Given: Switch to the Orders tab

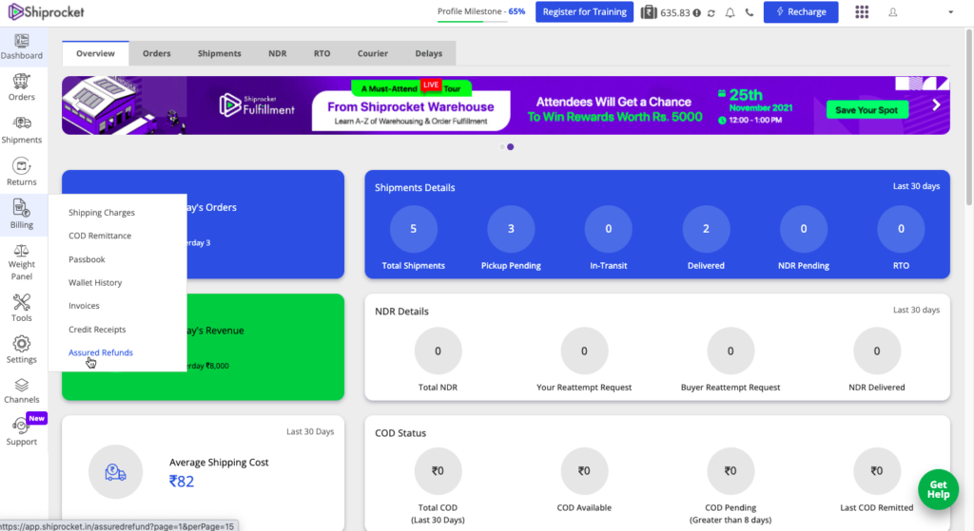Looking at the screenshot, I should (x=157, y=53).
